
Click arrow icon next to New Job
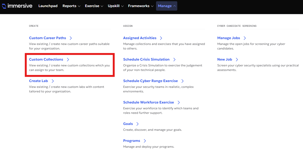tap(237, 60)
